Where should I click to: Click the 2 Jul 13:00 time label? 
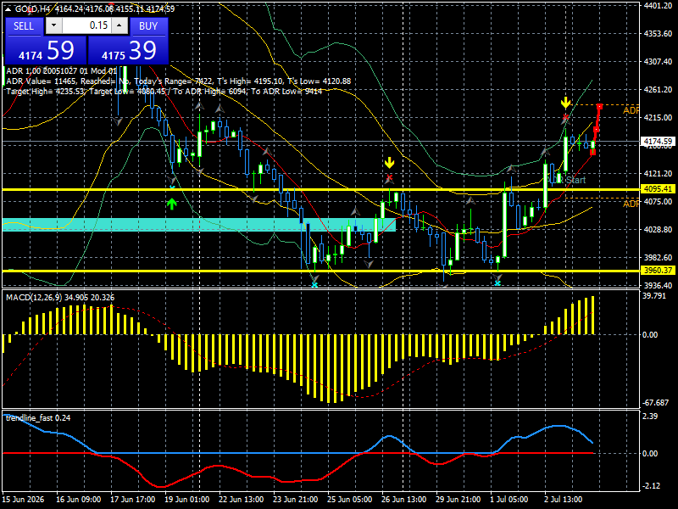tap(563, 499)
